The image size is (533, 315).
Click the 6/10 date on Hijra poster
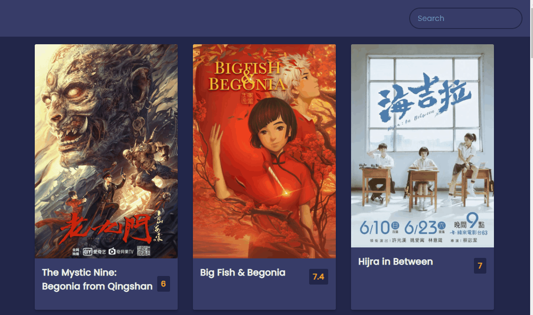coord(379,227)
